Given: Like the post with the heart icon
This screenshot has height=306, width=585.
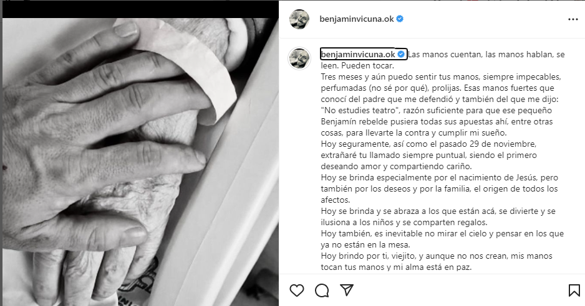Looking at the screenshot, I should [x=297, y=290].
